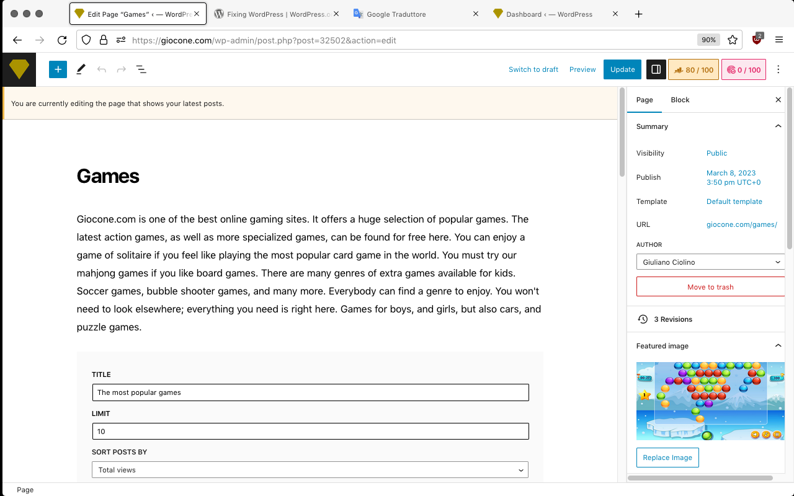
Task: Select the Tools pencil icon
Action: pyautogui.click(x=81, y=69)
